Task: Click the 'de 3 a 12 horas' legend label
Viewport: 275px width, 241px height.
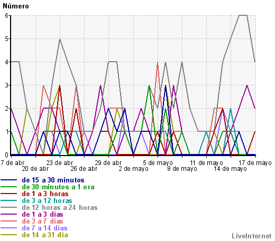Action: click(47, 201)
